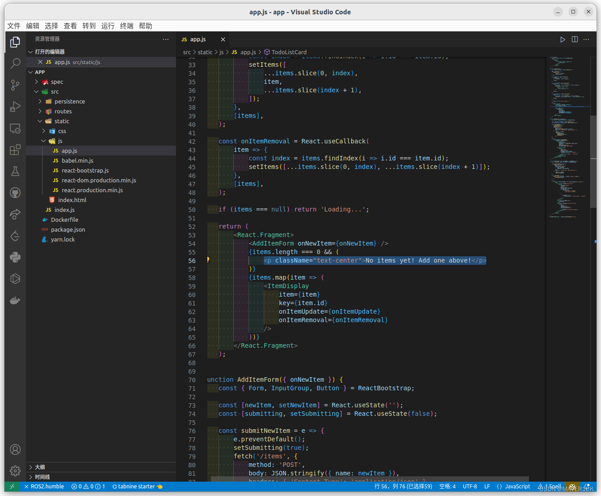601x496 pixels.
Task: Open the 查看 (View) menu
Action: pyautogui.click(x=70, y=26)
